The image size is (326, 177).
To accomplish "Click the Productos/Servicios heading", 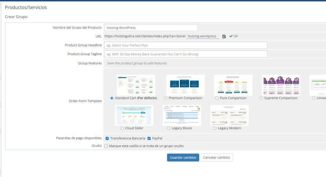I will (26, 8).
